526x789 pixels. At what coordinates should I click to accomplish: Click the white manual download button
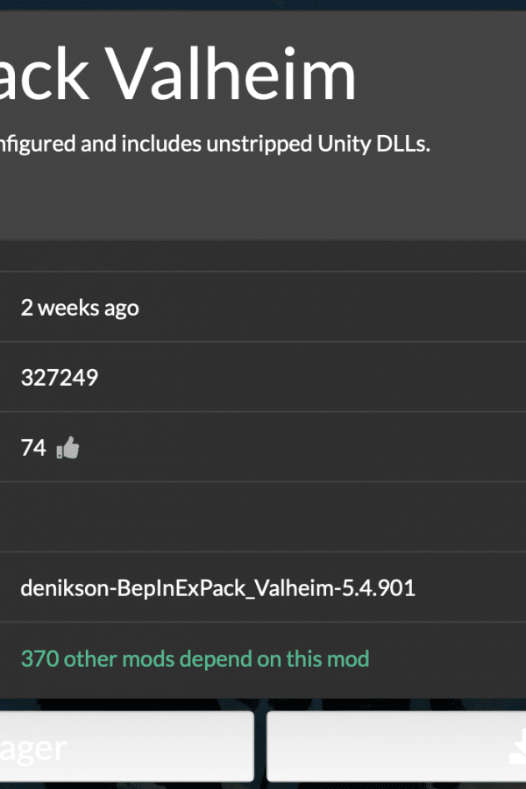(x=396, y=746)
